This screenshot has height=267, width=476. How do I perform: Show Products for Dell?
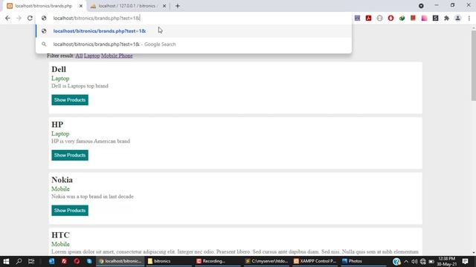(x=70, y=100)
